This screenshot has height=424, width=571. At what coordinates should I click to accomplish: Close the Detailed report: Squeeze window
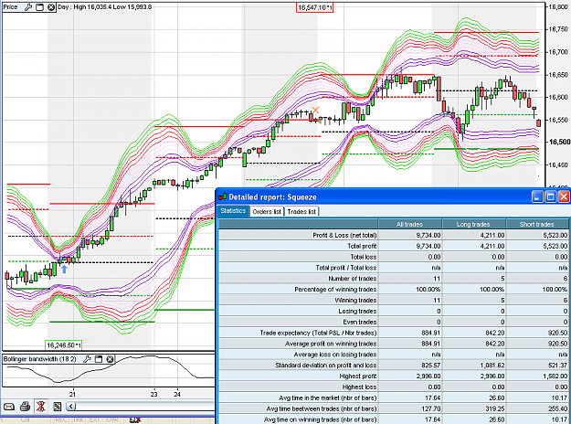pyautogui.click(x=564, y=197)
